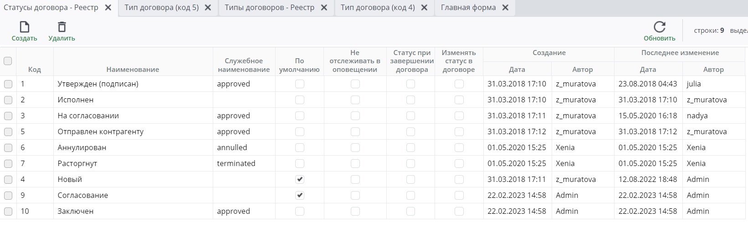Viewport: 748px width, 237px height.
Task: Click the Служебное наименование column header
Action: [x=244, y=65]
